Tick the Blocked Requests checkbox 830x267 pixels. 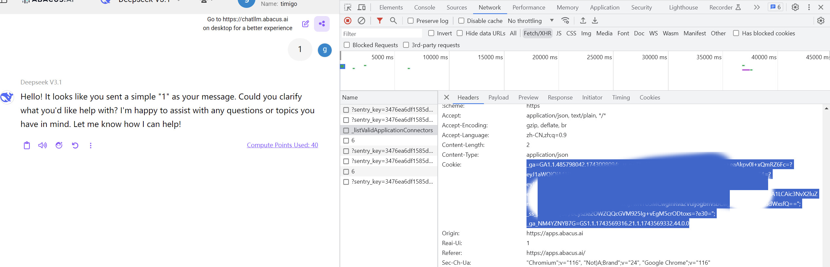pyautogui.click(x=347, y=45)
